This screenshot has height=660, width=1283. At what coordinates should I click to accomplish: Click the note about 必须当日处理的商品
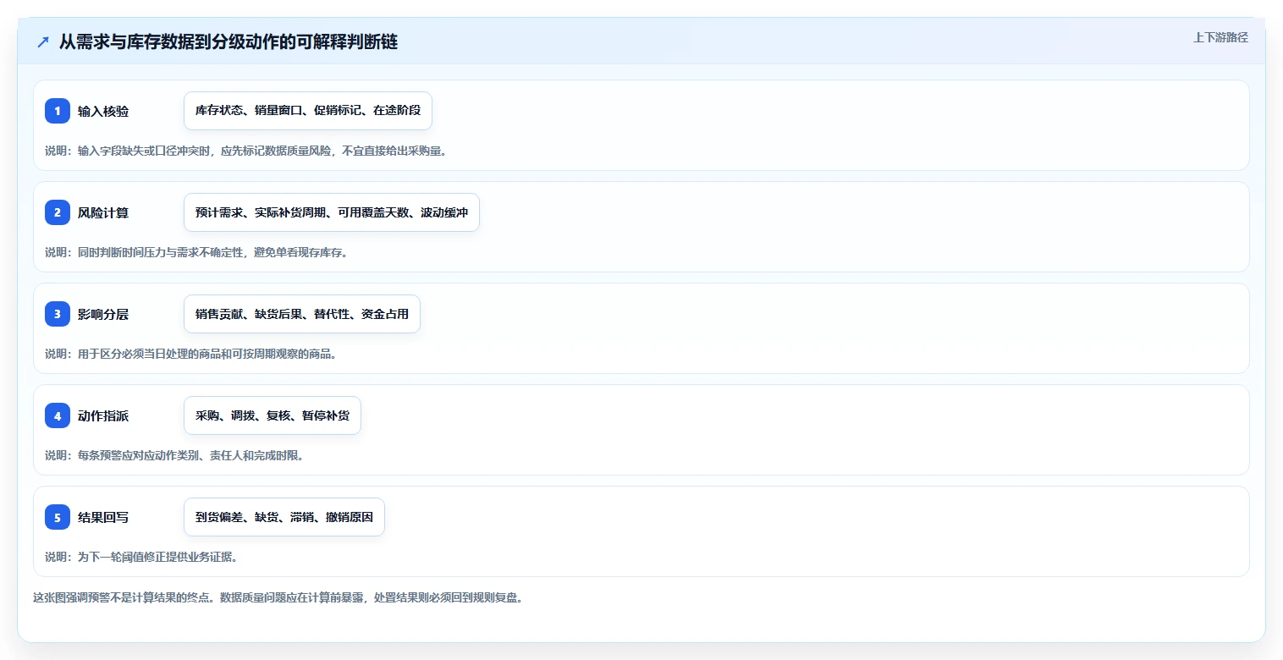(191, 354)
